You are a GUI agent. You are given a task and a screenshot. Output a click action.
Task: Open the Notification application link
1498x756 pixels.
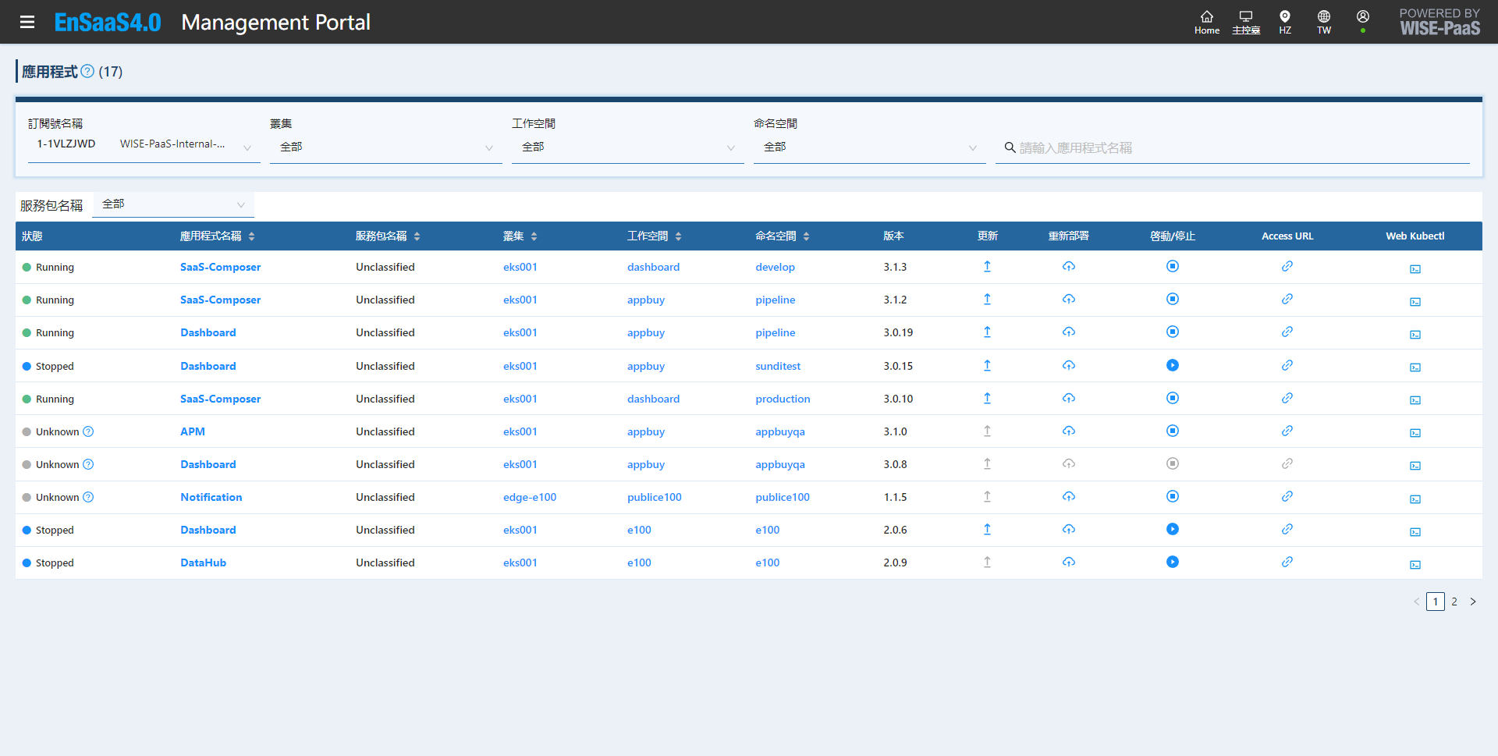211,497
